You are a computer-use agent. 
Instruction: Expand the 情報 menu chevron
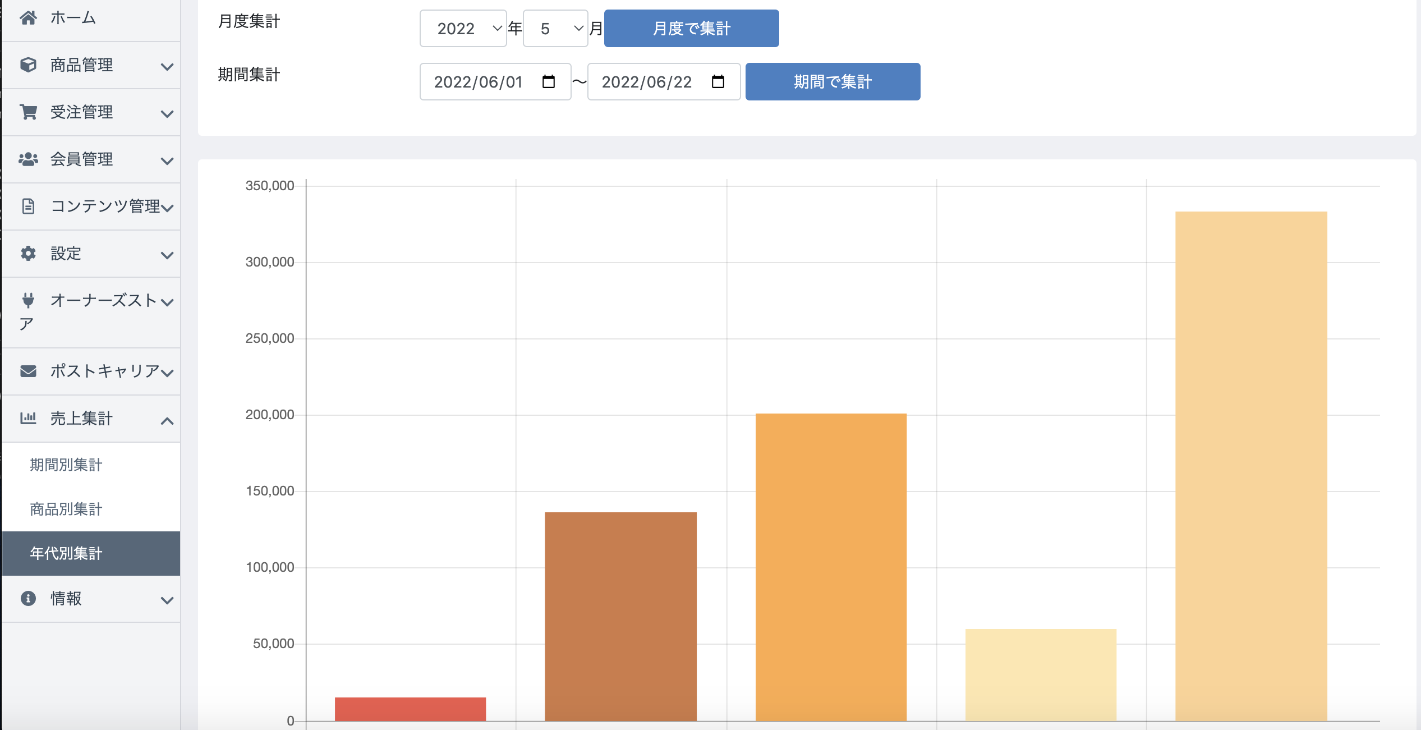tap(167, 600)
